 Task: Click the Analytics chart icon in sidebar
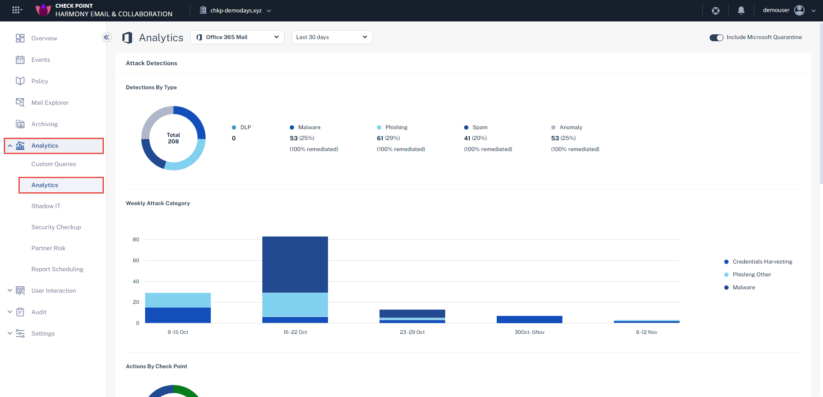(20, 145)
